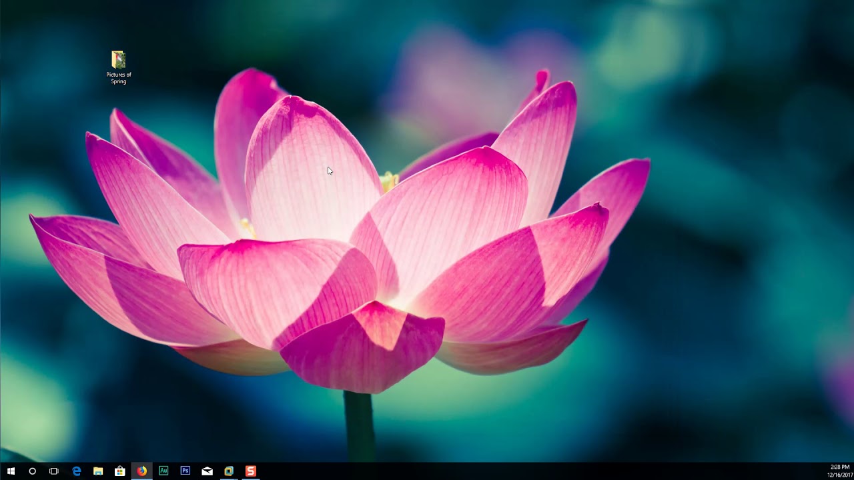Launch Adobe Photoshop from the taskbar
Viewport: 854px width, 480px height.
coord(185,471)
